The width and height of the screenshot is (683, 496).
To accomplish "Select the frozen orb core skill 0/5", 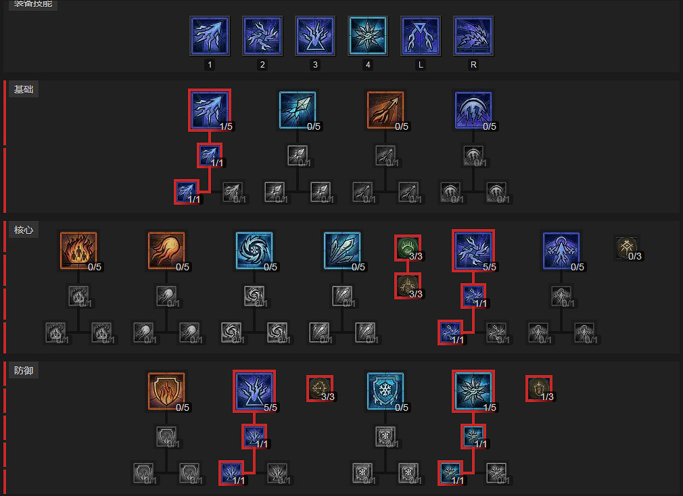I will [254, 251].
